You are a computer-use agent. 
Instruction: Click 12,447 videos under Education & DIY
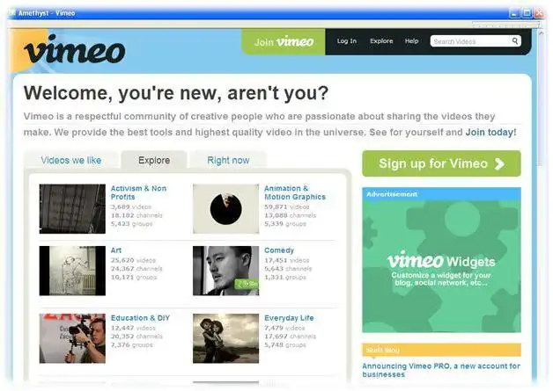coord(133,328)
